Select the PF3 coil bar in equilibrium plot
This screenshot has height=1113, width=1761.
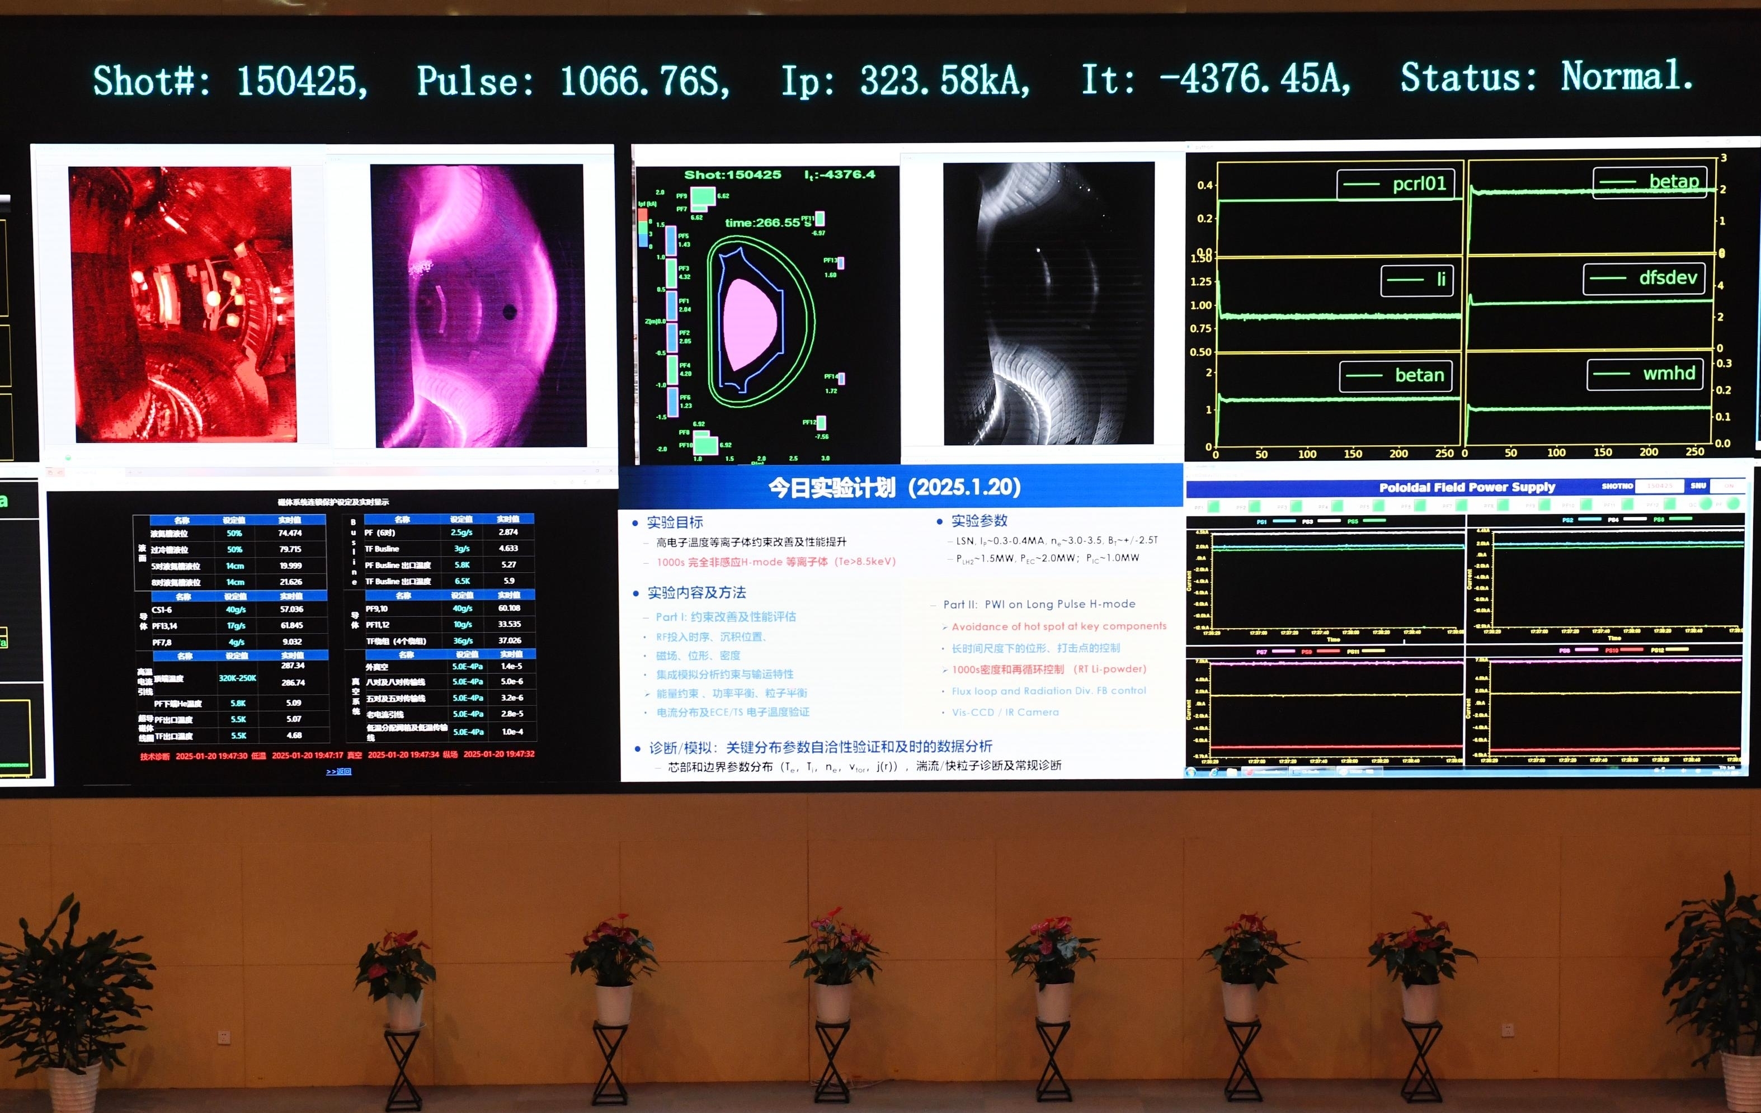pos(671,274)
